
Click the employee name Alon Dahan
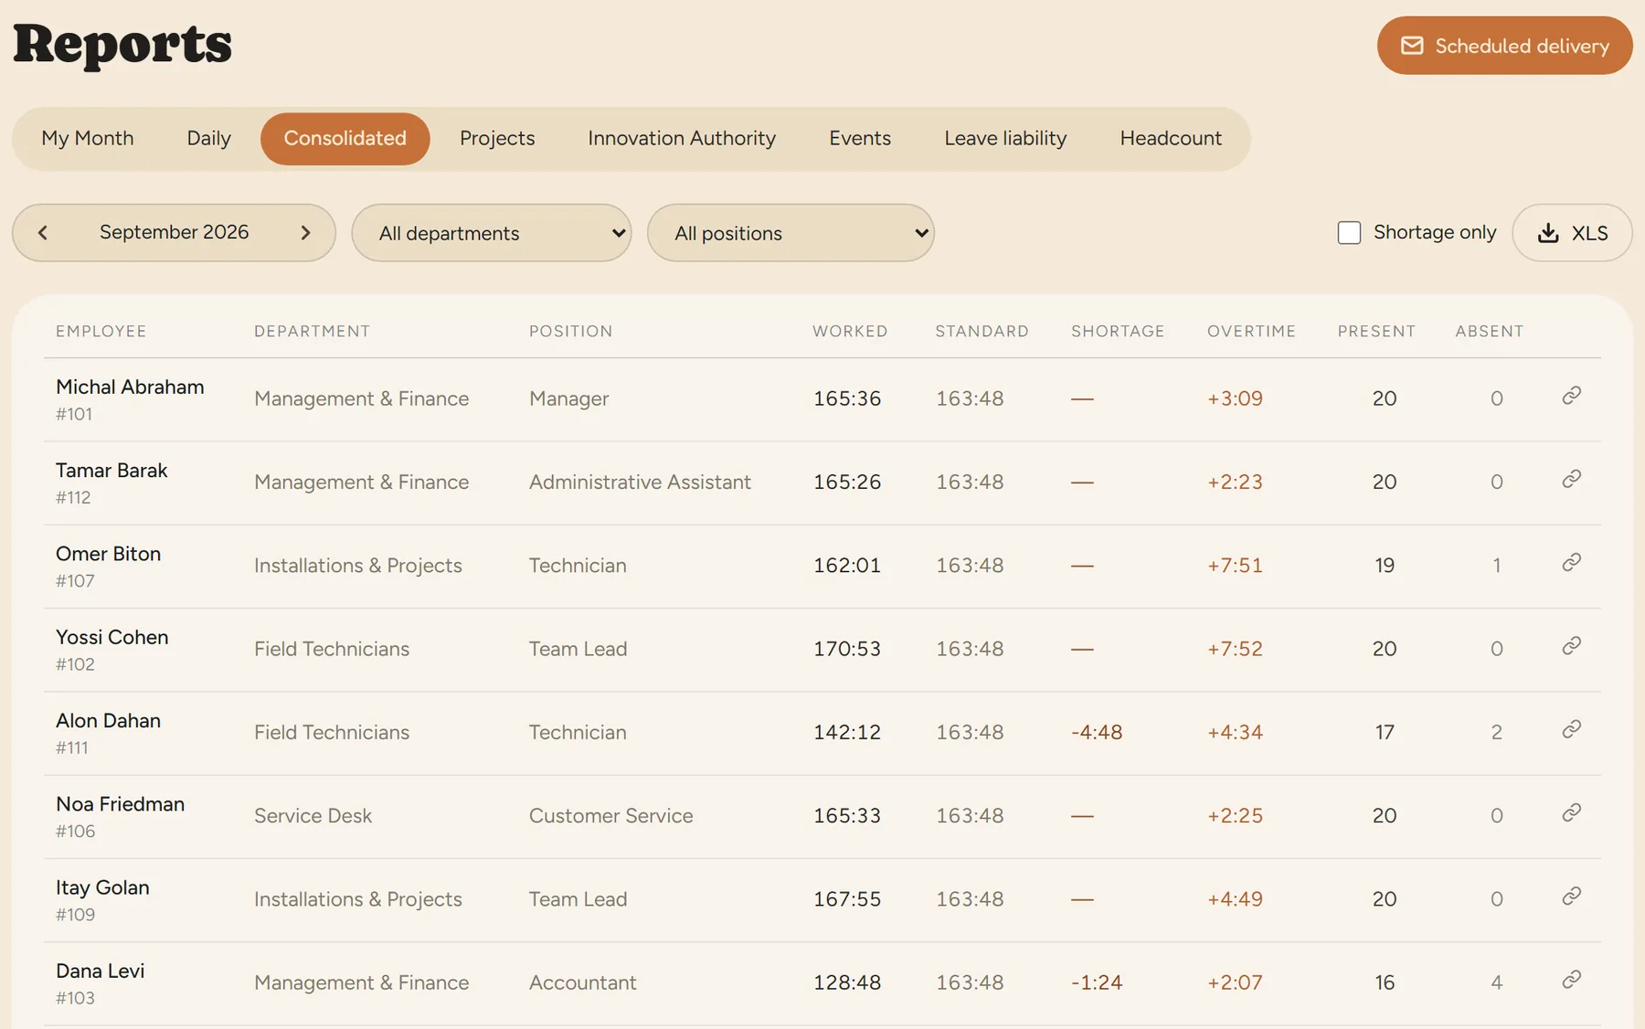coord(108,721)
